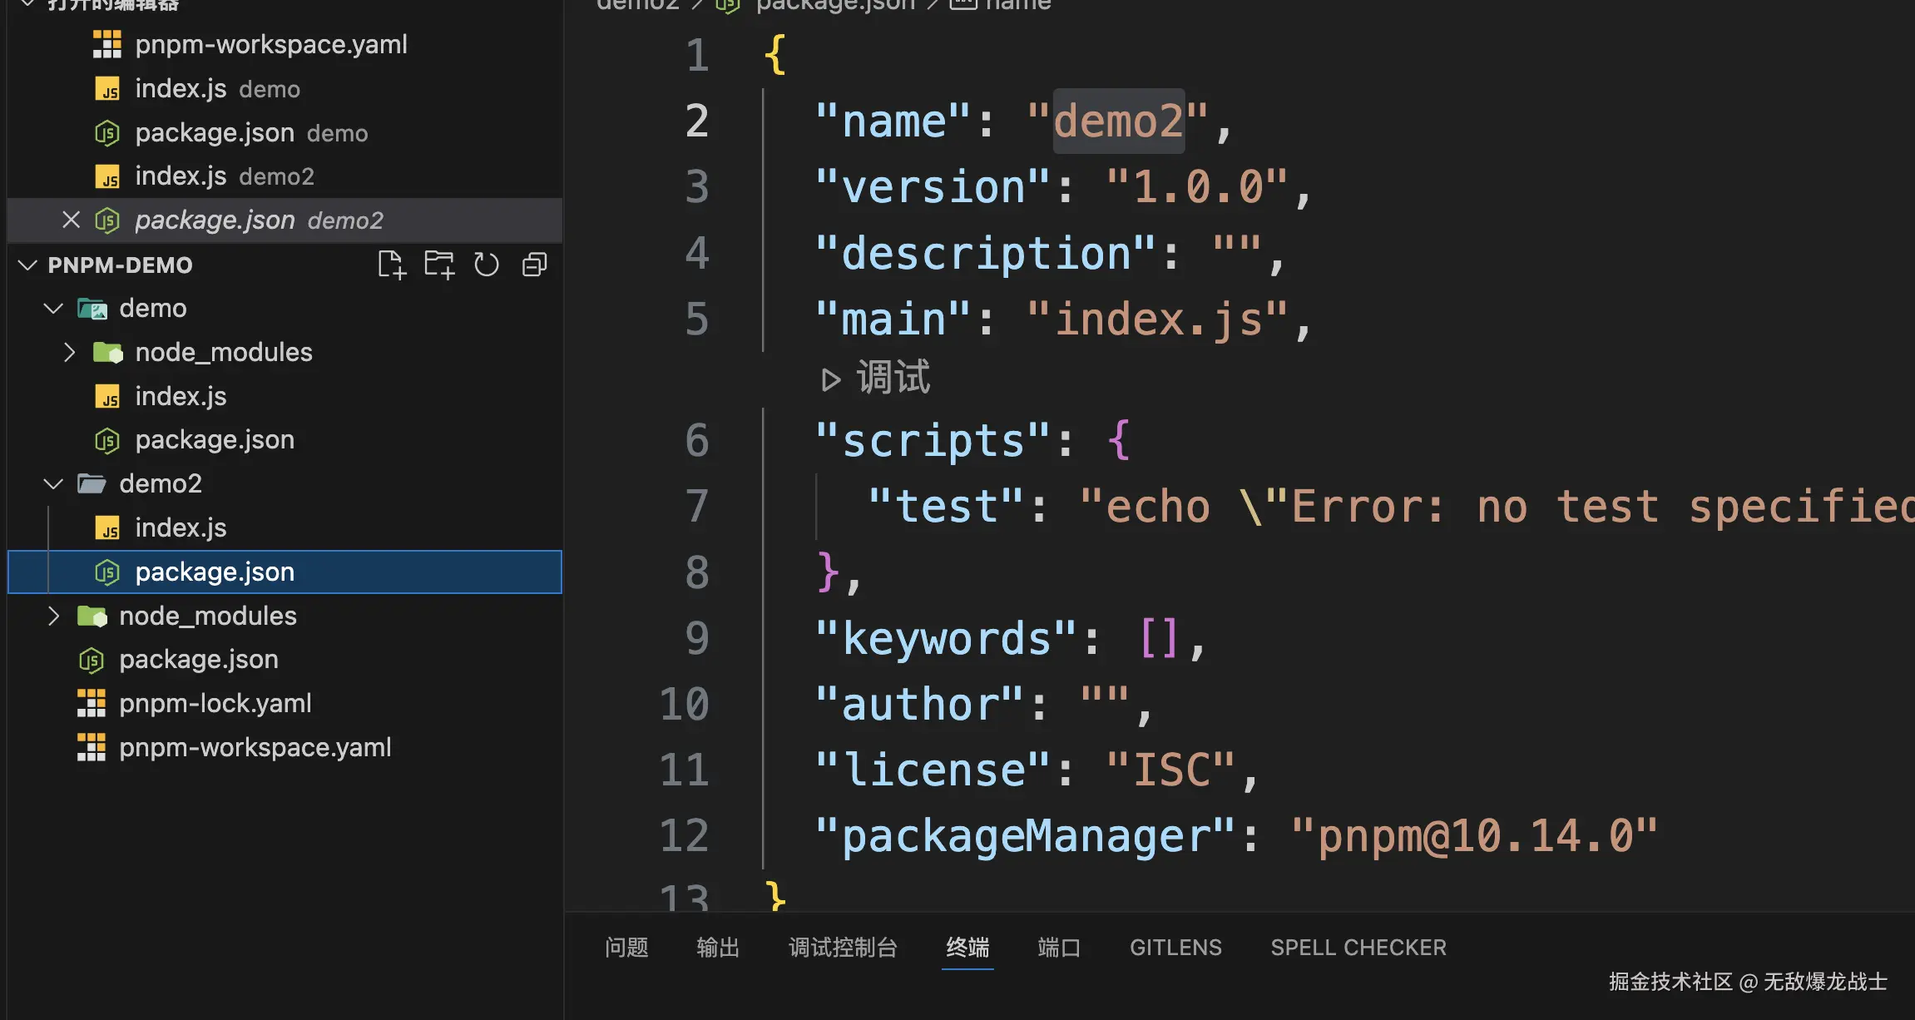This screenshot has height=1020, width=1915.
Task: Open index.js inside the demo2 folder
Action: click(181, 527)
